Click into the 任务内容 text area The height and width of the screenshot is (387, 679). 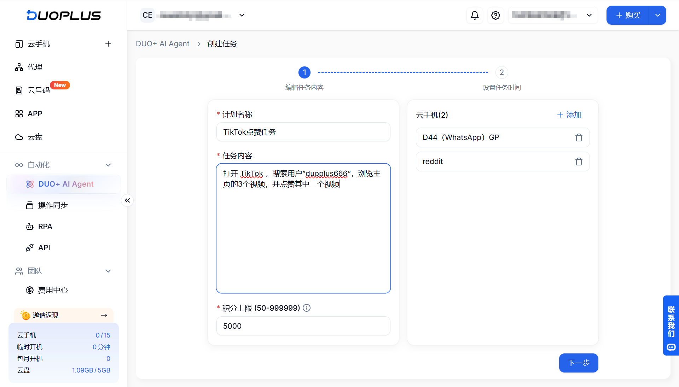click(303, 228)
